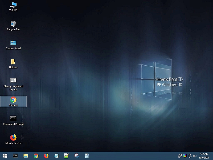
Task: Select the Change Keyboard Layout shortcut
Action: [x=13, y=84]
